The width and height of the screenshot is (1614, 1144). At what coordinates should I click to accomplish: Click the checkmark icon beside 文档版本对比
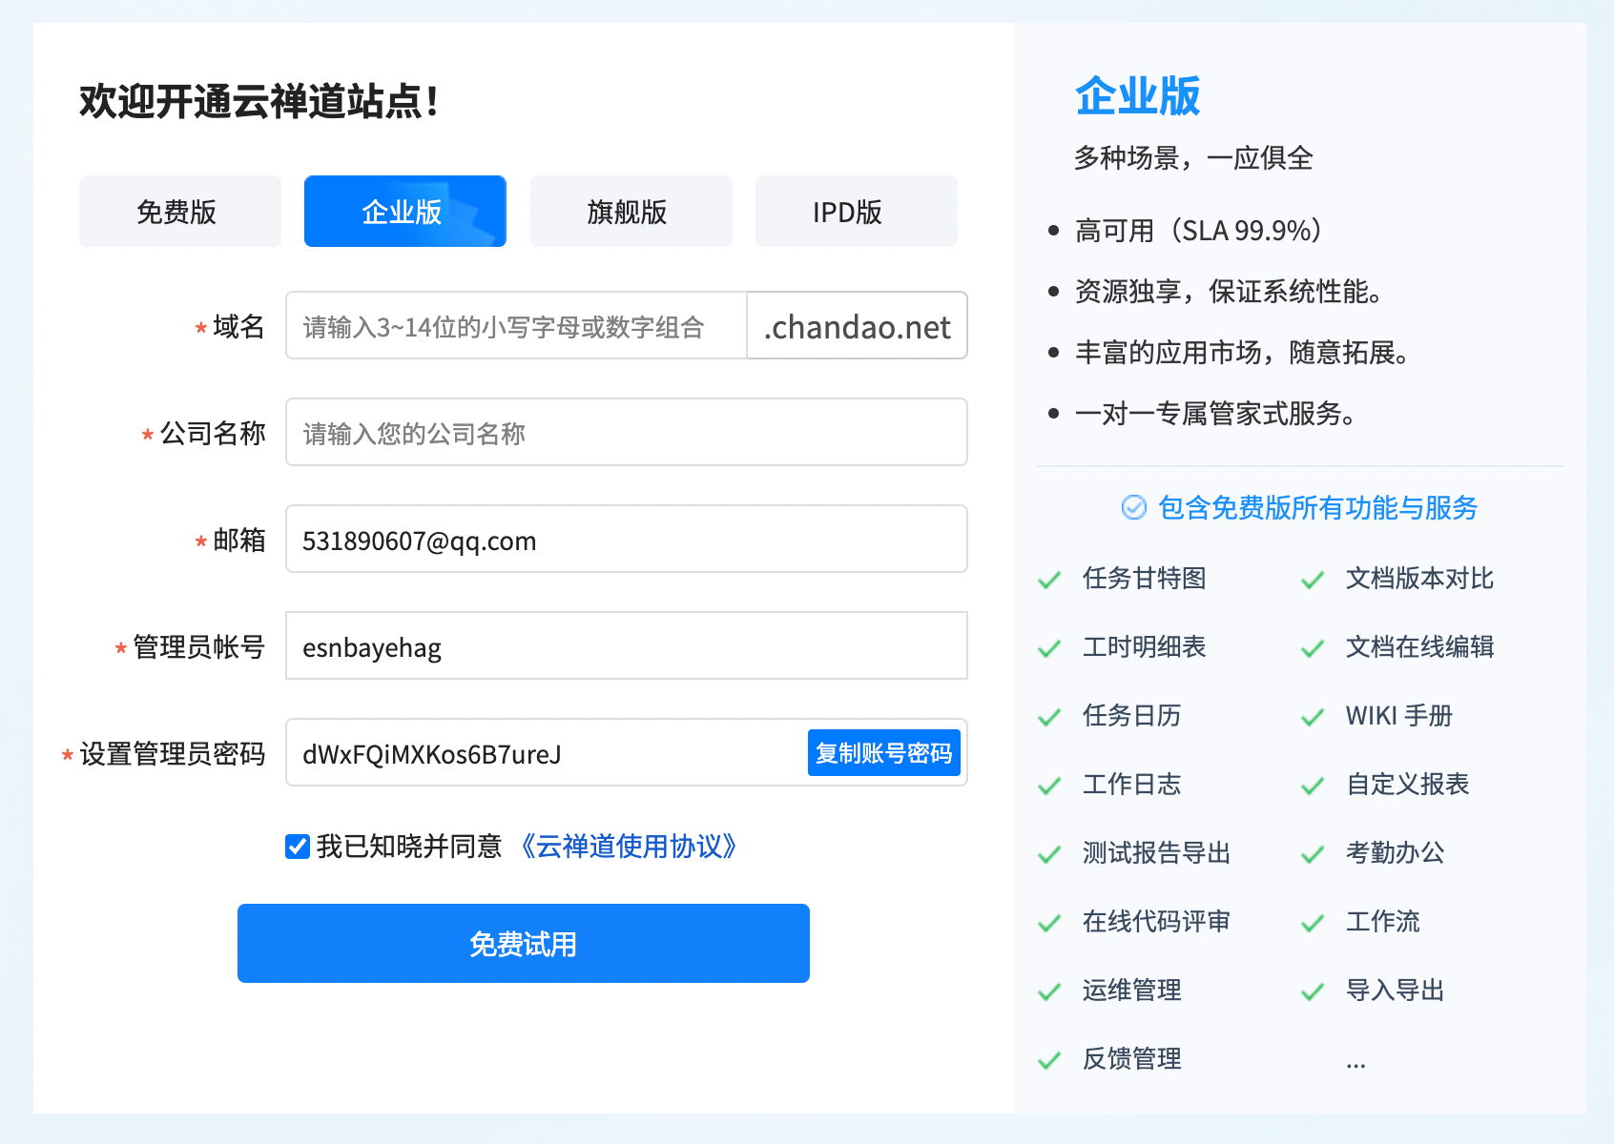[1313, 580]
